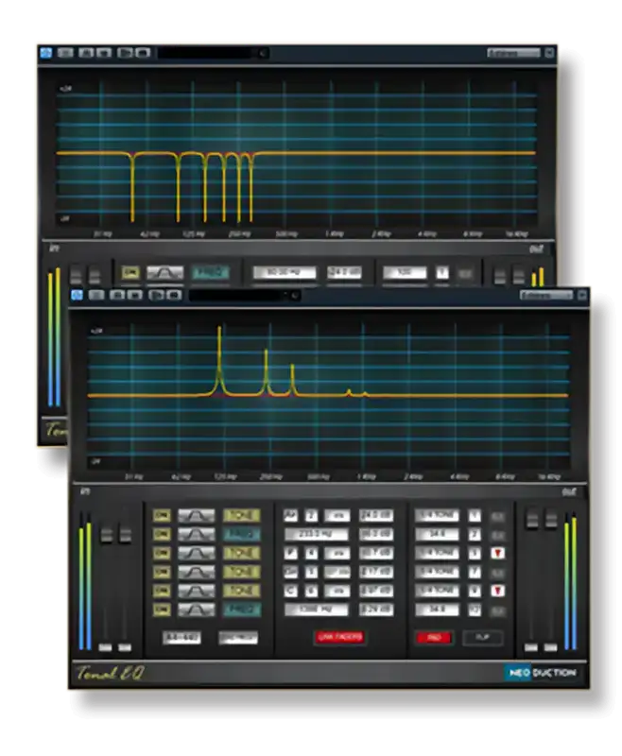
Task: Toggle the ON switch in the back window band
Action: point(130,273)
